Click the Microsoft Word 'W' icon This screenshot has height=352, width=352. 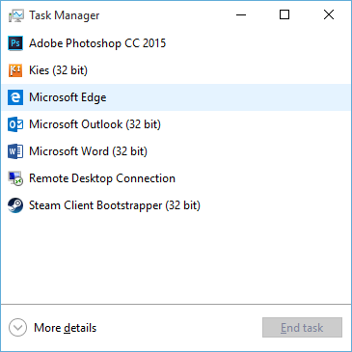[x=15, y=151]
